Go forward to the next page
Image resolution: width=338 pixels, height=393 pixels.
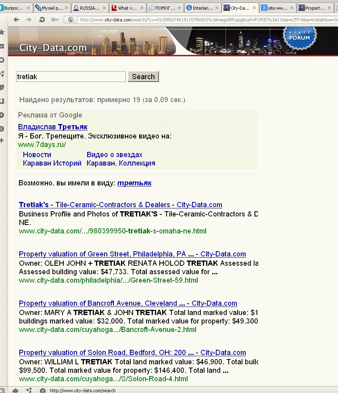29,19
